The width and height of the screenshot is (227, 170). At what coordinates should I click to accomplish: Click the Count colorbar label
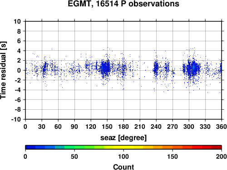click(x=123, y=167)
